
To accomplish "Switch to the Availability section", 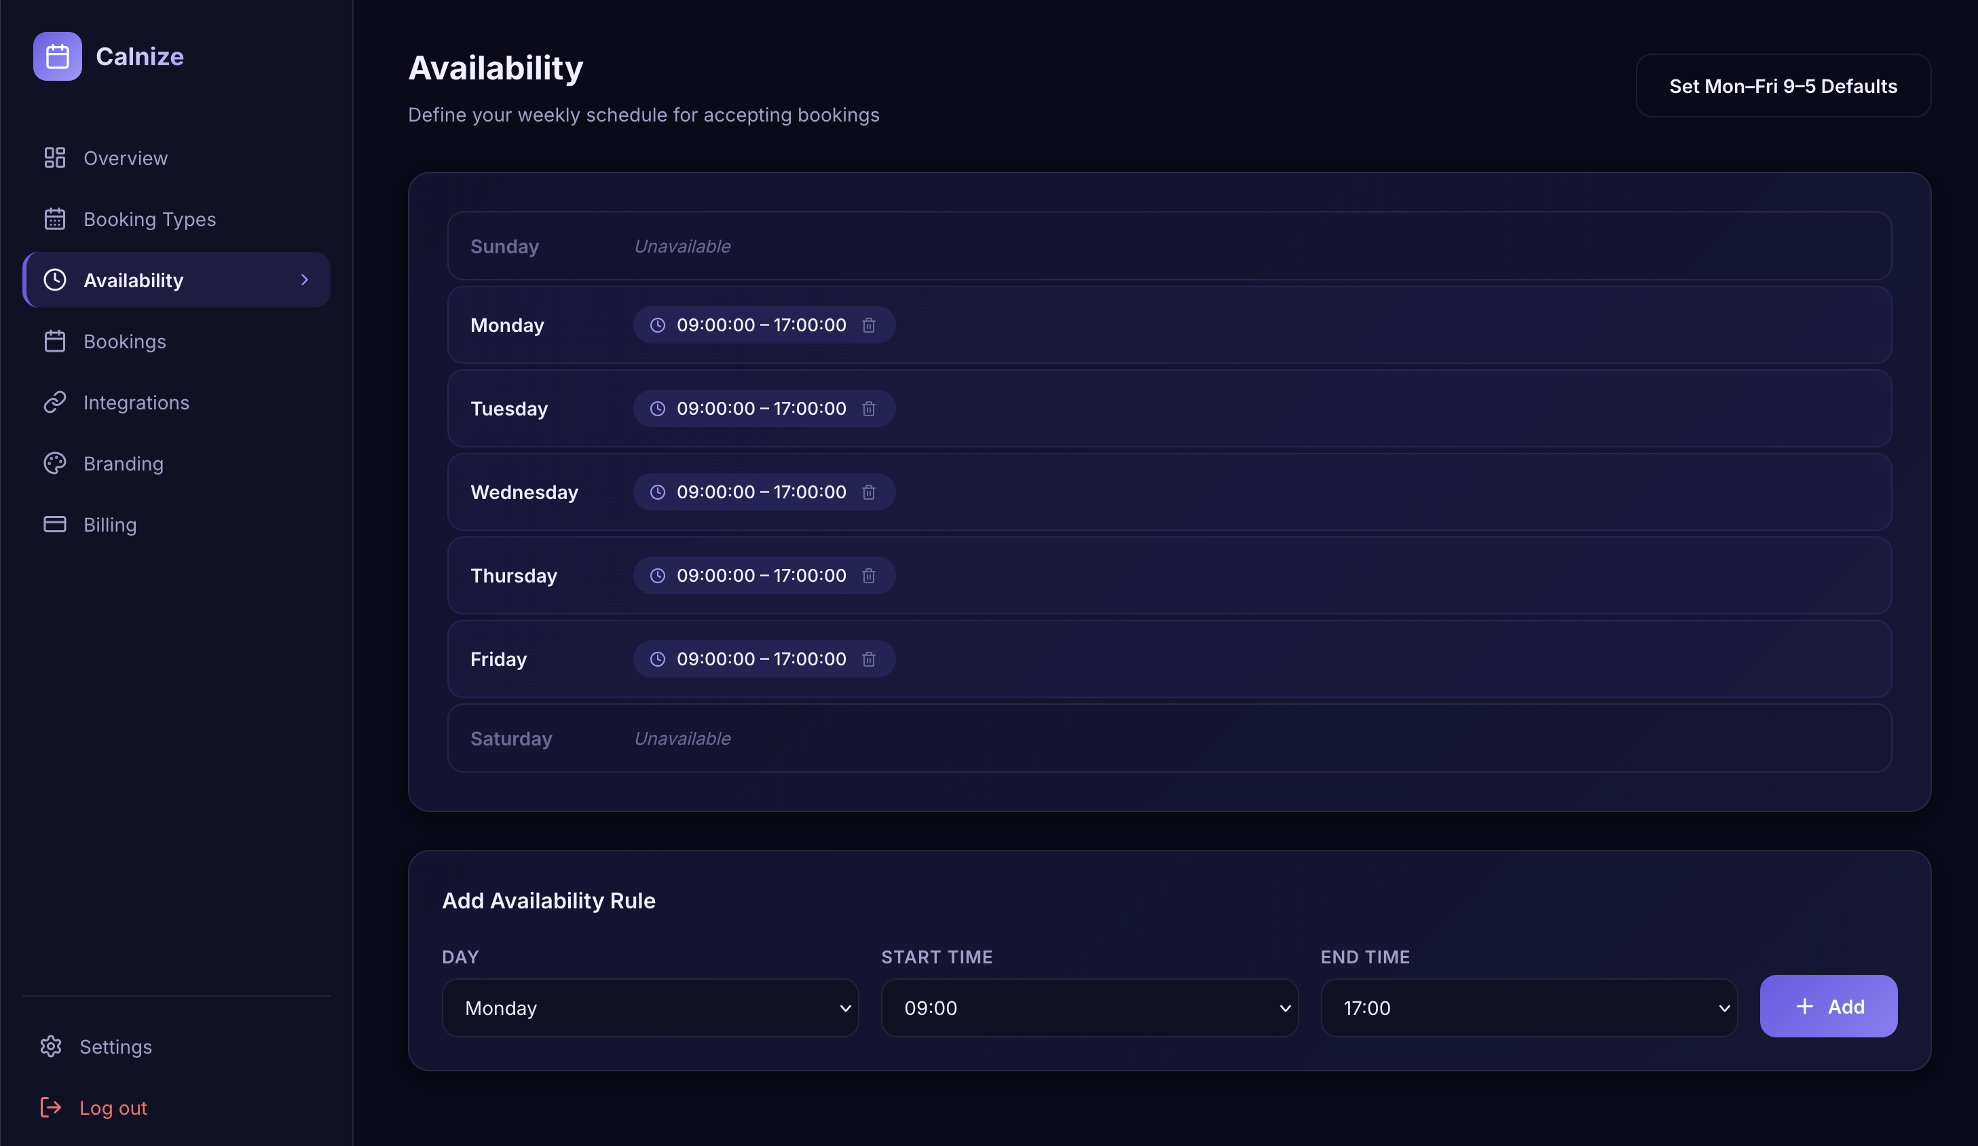I will [x=134, y=280].
